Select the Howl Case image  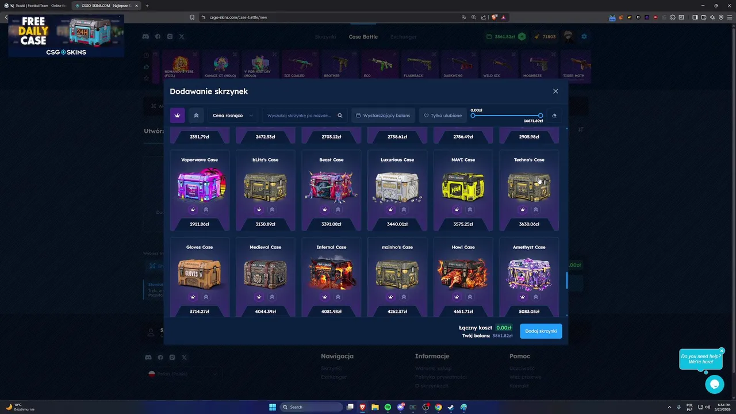pos(463,273)
